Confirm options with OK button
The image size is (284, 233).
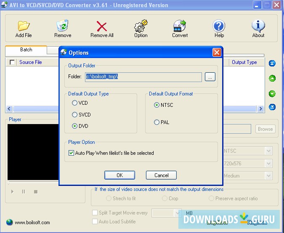tap(119, 175)
